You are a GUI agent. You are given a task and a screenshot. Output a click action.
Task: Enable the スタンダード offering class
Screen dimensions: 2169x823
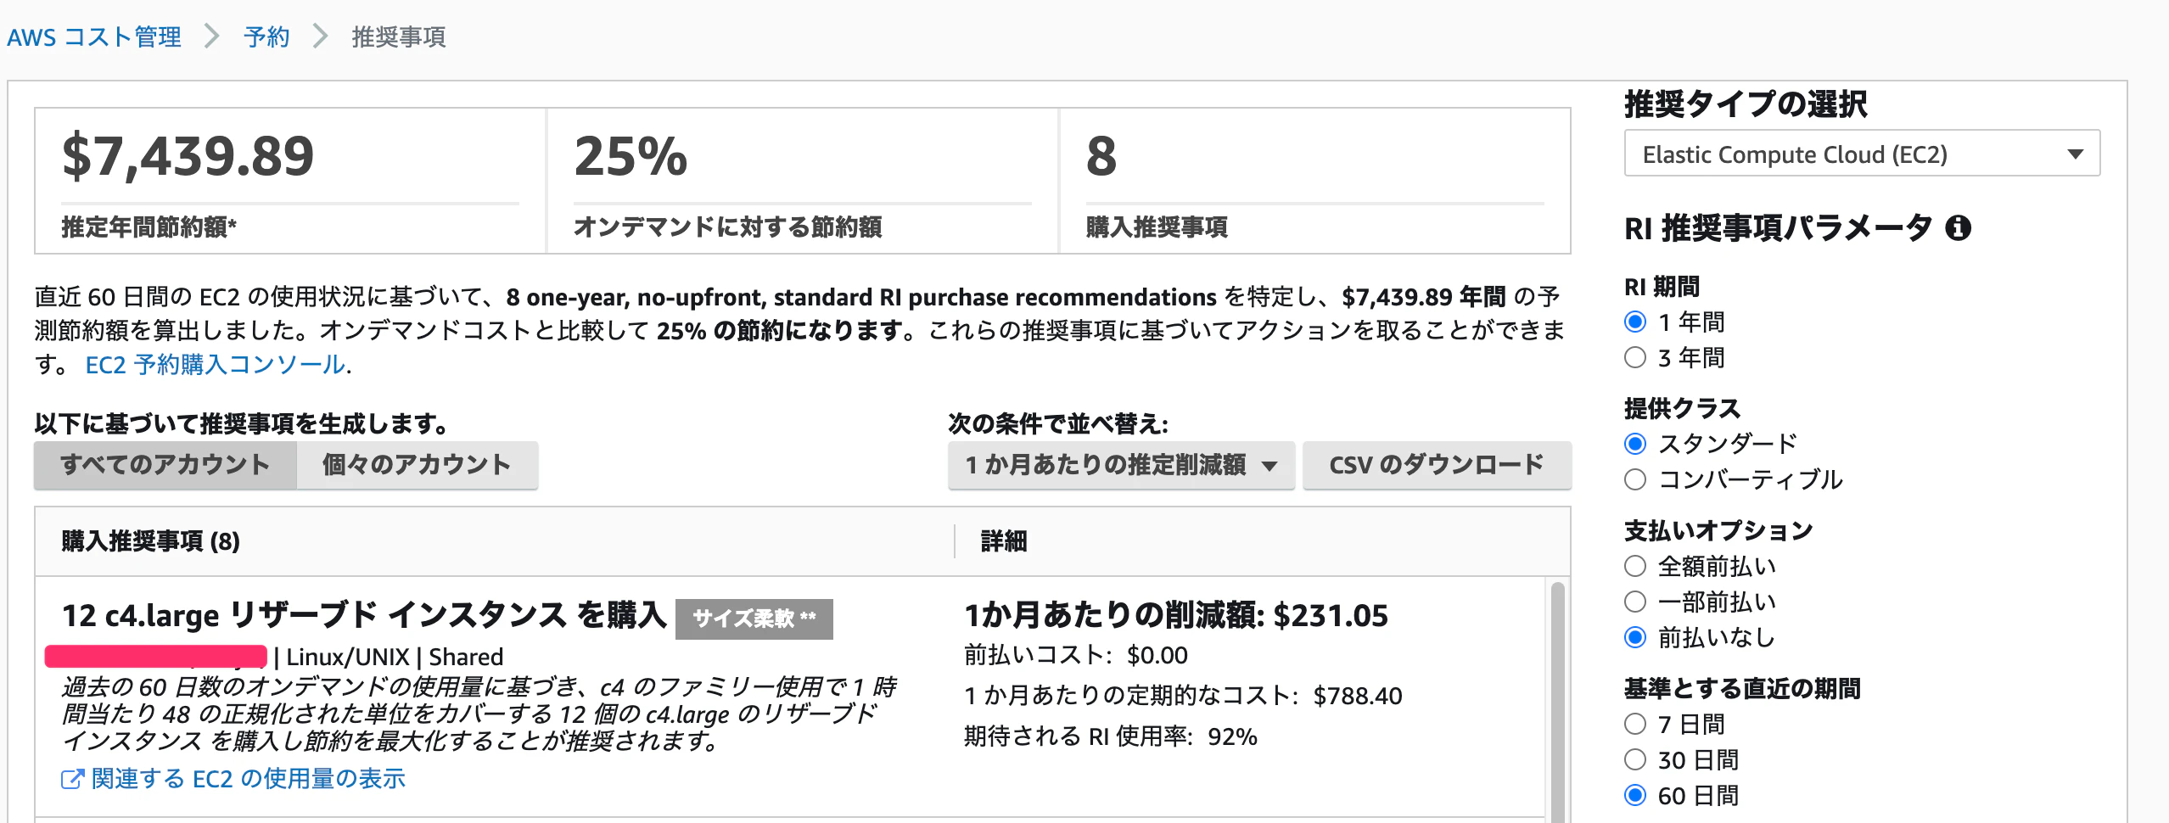click(1634, 443)
